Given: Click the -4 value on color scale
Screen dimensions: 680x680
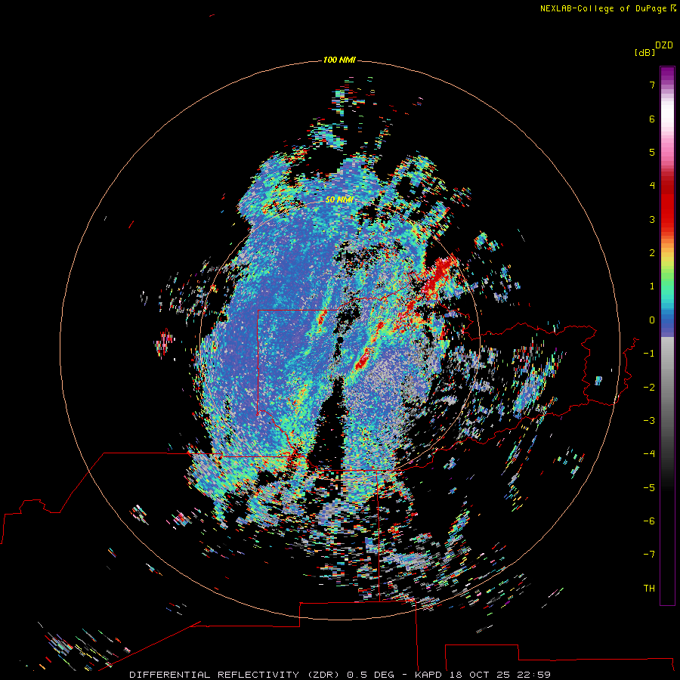Looking at the screenshot, I should coord(649,453).
